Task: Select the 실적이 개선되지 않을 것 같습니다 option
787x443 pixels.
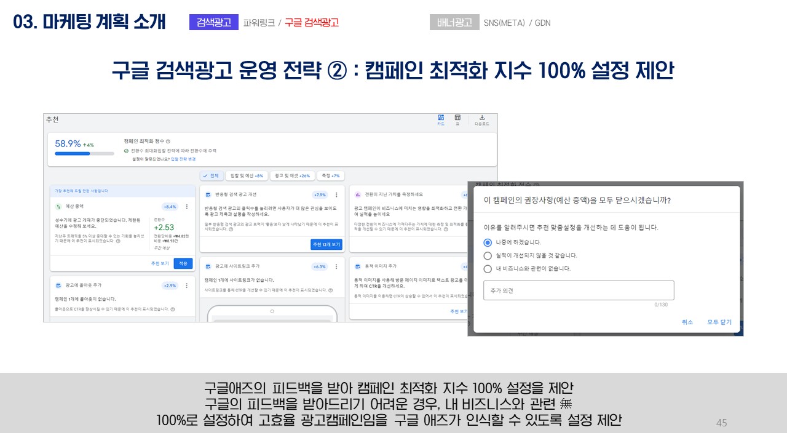Action: point(488,255)
